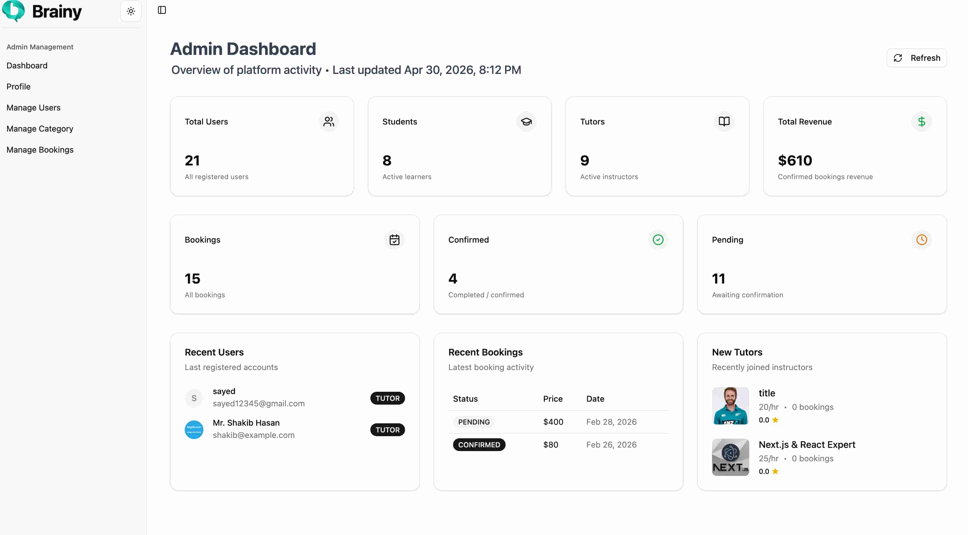Click the TUTOR badge next to sayed

[x=388, y=398]
